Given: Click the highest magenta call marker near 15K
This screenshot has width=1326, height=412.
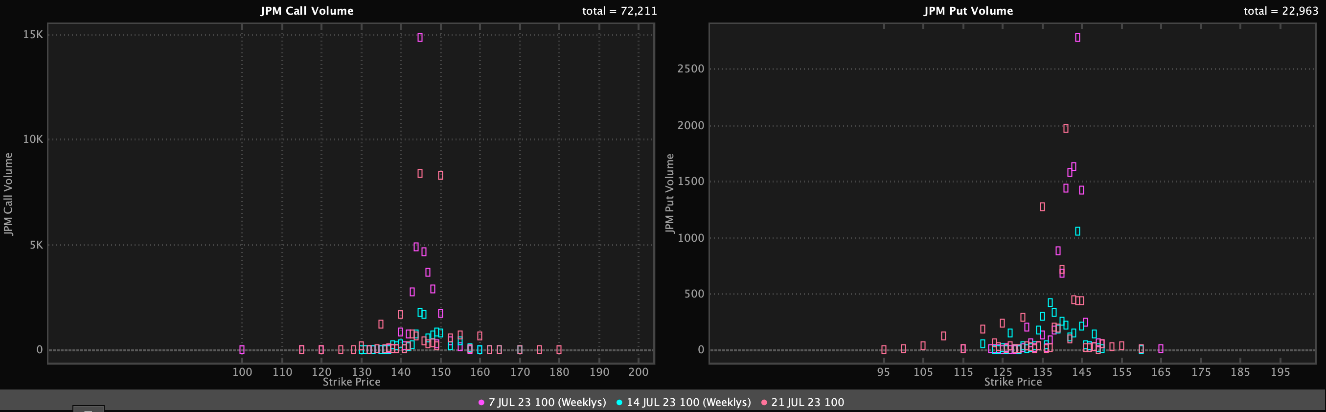Looking at the screenshot, I should tap(420, 38).
